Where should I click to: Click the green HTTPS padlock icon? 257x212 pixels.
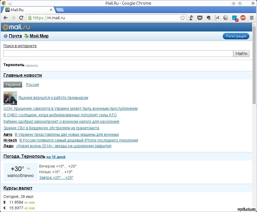(x=30, y=18)
